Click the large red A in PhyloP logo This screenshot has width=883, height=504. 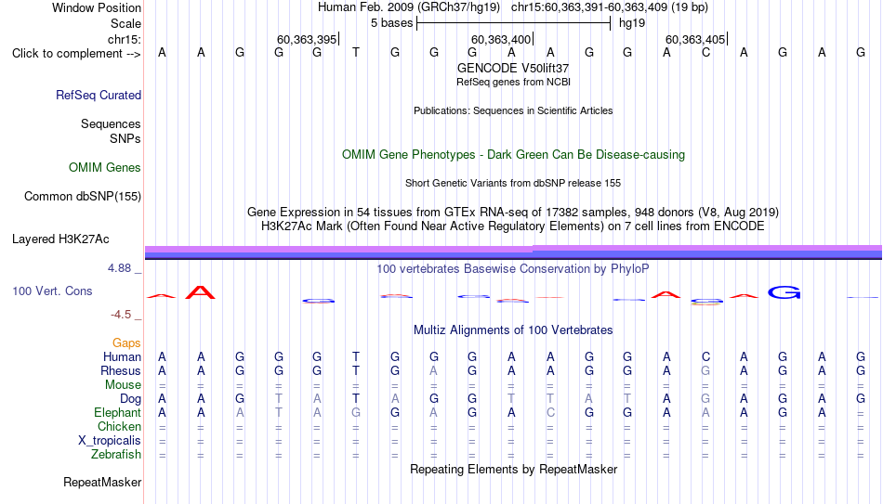click(201, 292)
